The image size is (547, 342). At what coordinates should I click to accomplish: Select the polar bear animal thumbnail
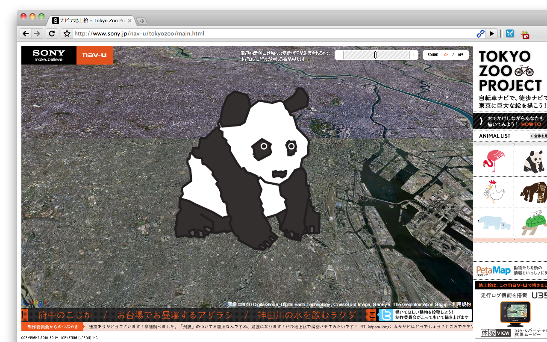tap(494, 223)
